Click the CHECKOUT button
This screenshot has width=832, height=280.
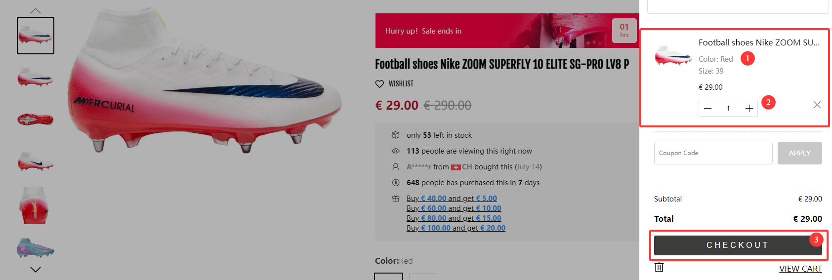(x=737, y=245)
